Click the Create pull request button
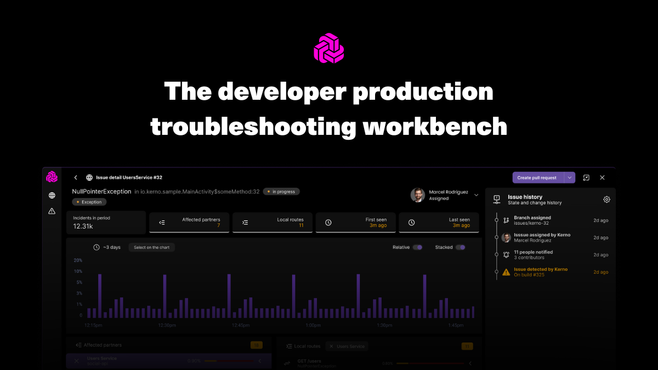Screen dimensions: 658x370 pyautogui.click(x=536, y=177)
